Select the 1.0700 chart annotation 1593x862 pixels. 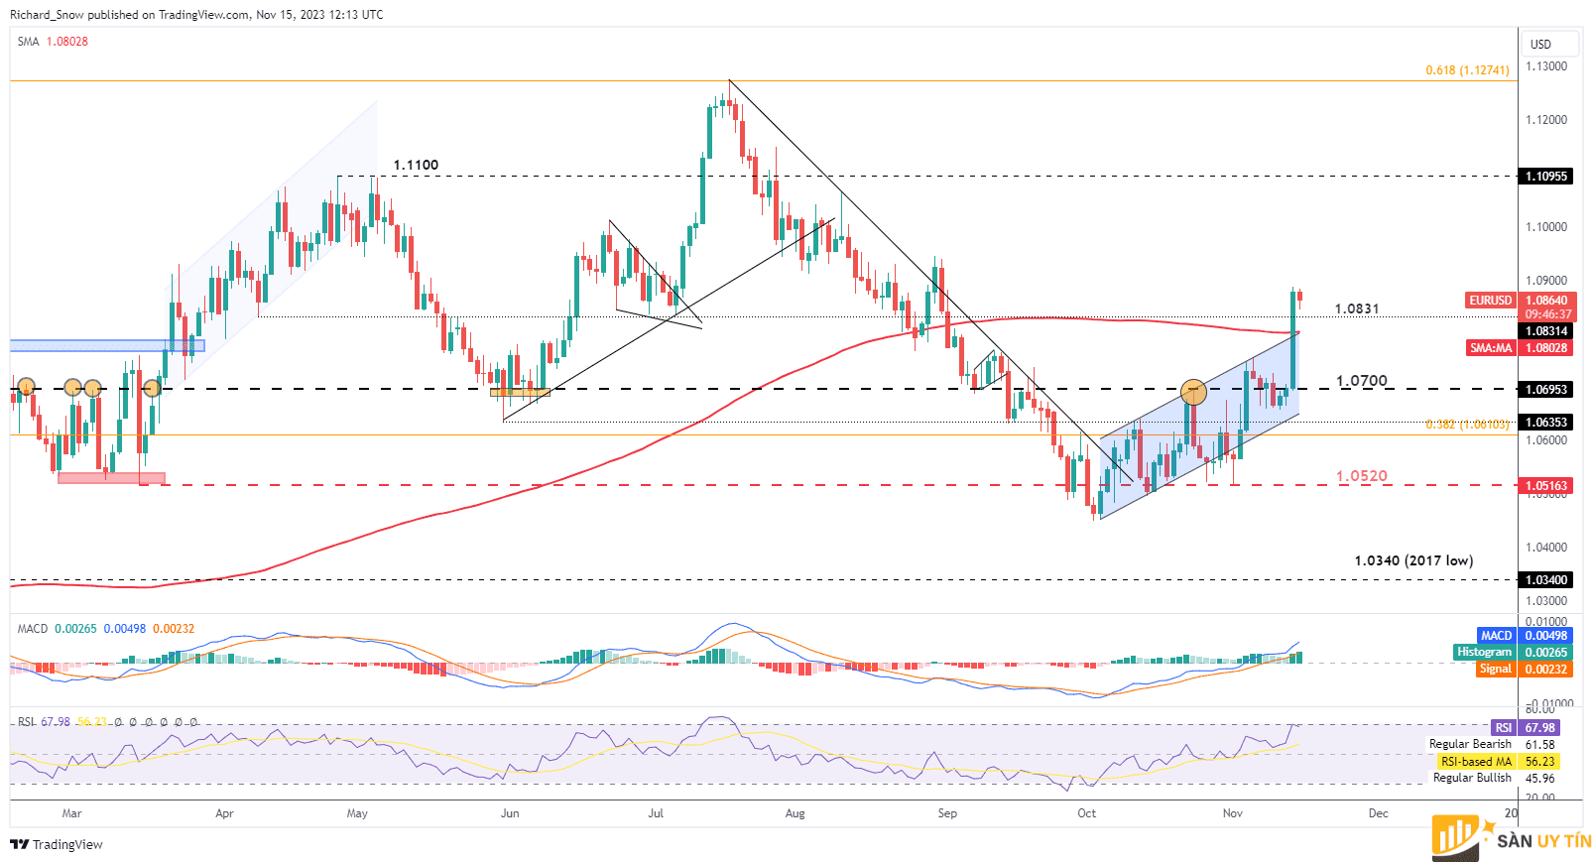[1362, 381]
